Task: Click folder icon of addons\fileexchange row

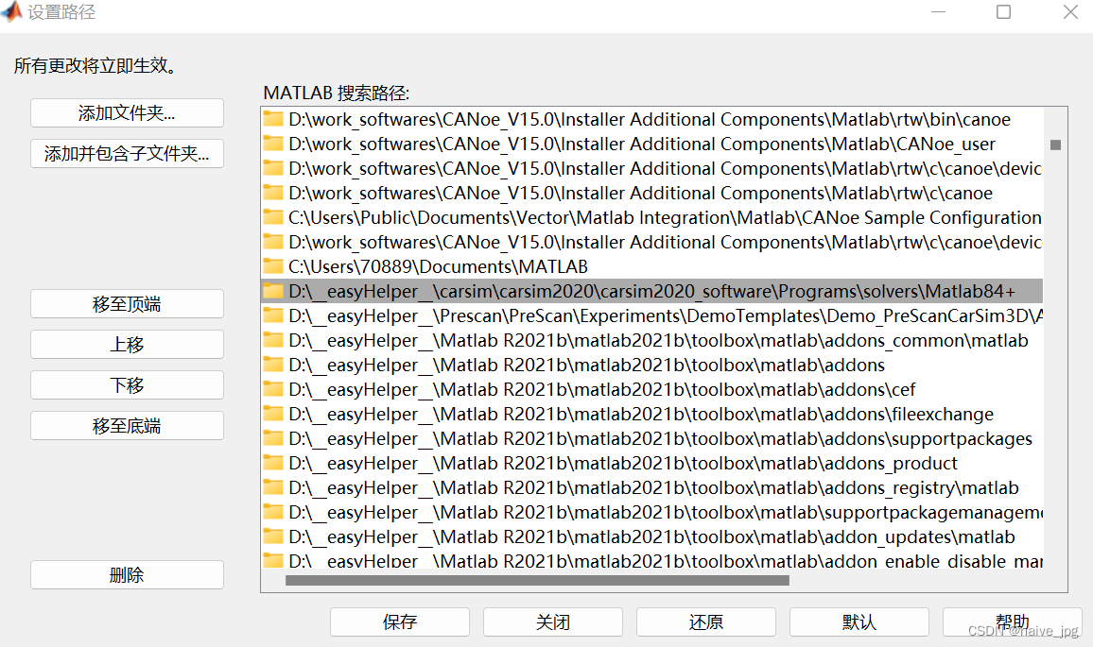Action: [273, 414]
